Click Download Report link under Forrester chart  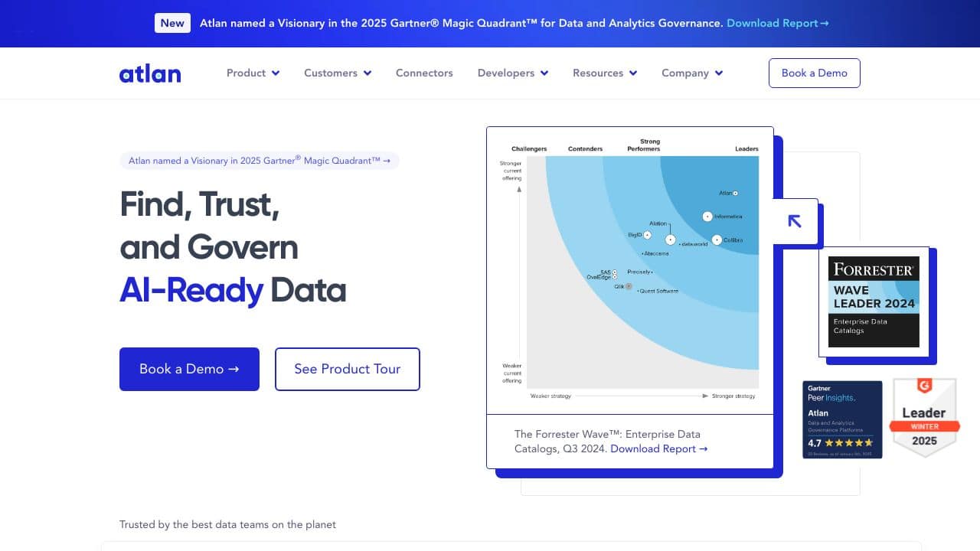[x=659, y=448]
